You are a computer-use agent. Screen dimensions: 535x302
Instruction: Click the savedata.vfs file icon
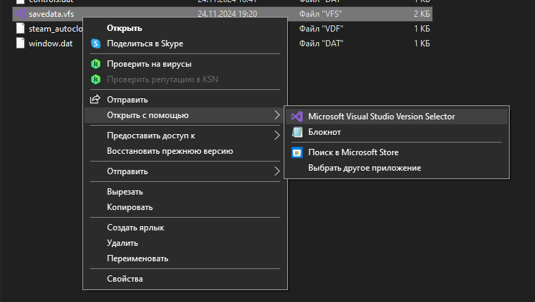pyautogui.click(x=20, y=13)
